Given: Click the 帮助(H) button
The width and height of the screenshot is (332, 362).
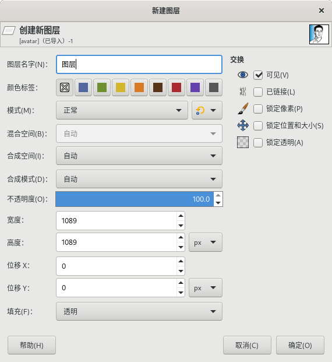Looking at the screenshot, I should [x=31, y=345].
